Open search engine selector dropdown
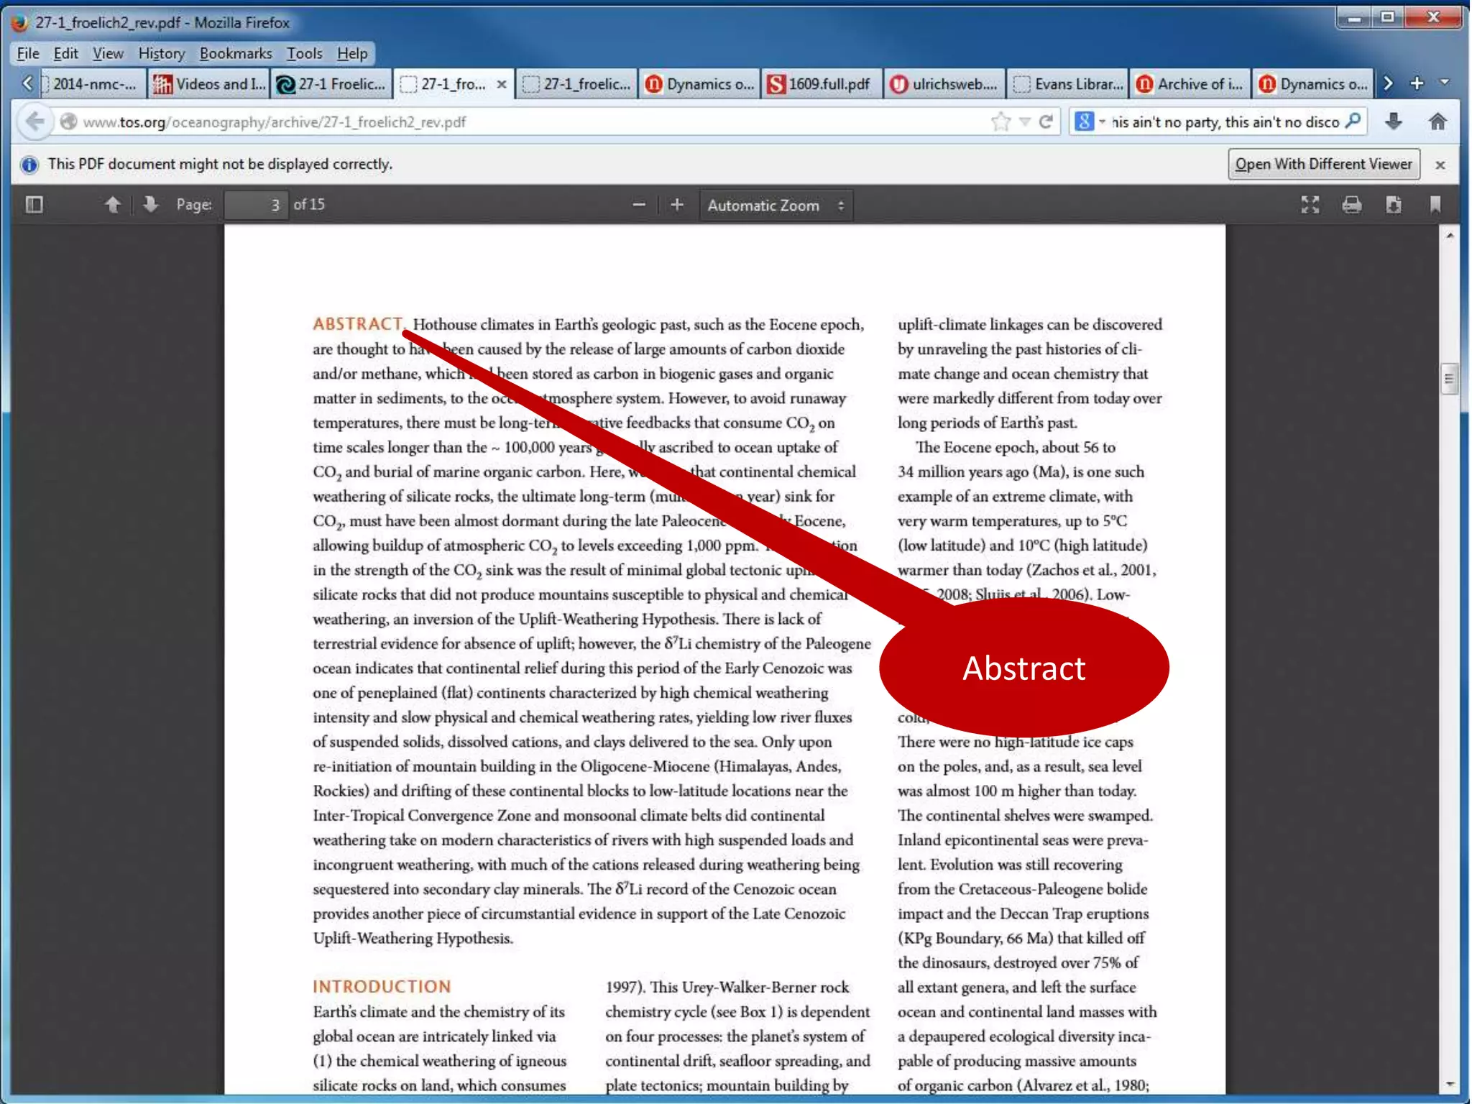Viewport: 1472px width, 1104px height. click(1090, 121)
